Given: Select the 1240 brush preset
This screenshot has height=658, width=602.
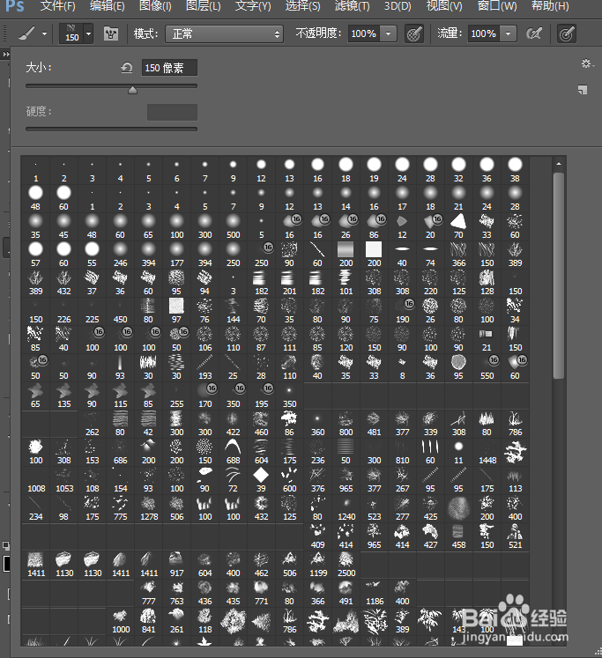Looking at the screenshot, I should (346, 507).
